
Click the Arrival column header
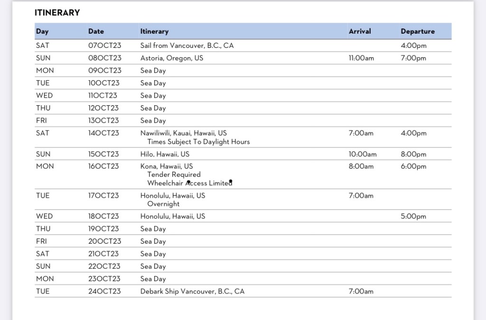(360, 31)
